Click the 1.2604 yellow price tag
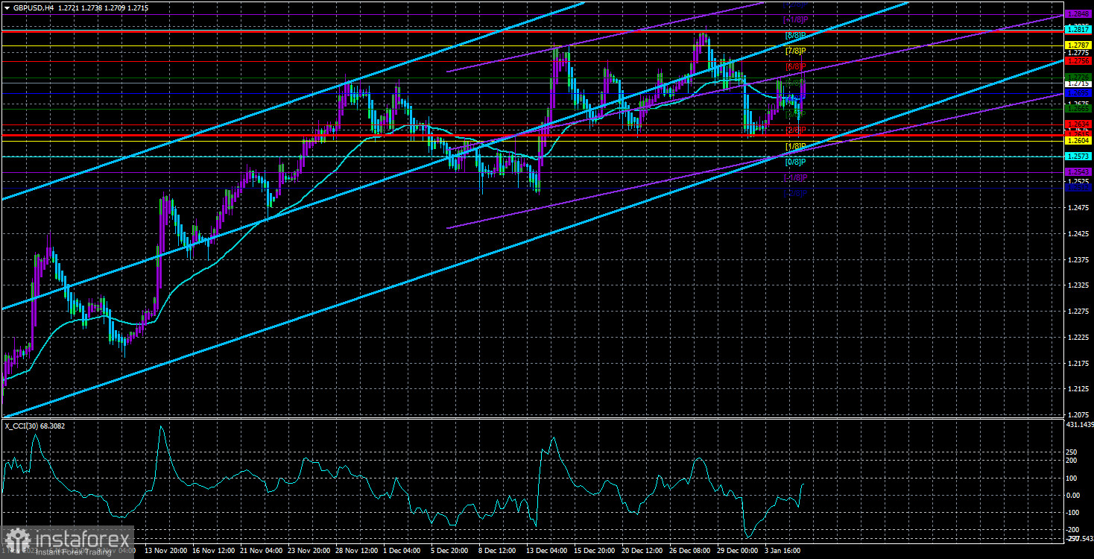The width and height of the screenshot is (1094, 559). [x=1078, y=140]
